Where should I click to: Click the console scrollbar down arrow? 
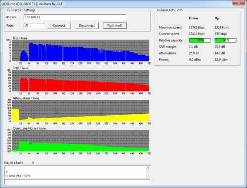[148, 176]
